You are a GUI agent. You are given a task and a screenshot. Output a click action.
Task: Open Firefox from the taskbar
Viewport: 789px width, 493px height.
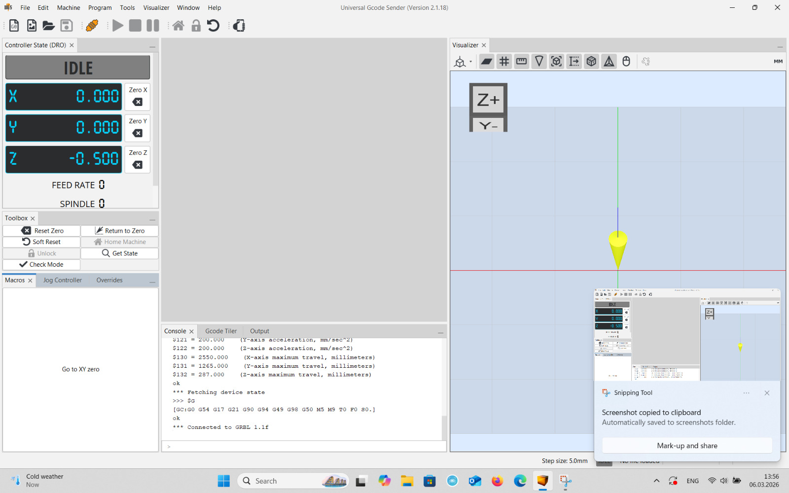point(497,481)
